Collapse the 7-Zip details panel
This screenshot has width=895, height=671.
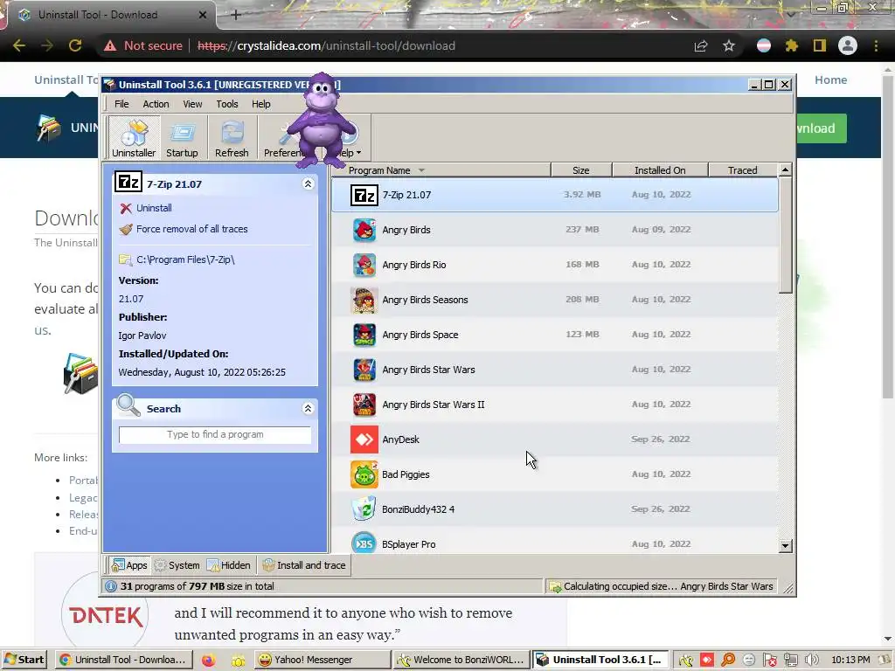(x=309, y=183)
